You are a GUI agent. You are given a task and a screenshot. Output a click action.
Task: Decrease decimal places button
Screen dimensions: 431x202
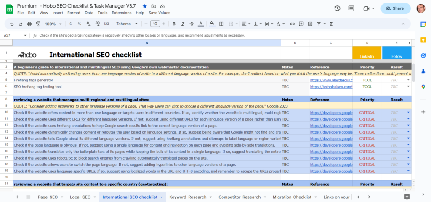click(x=88, y=24)
